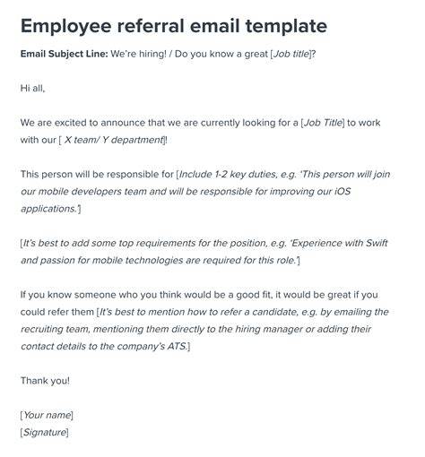Click the 'contact details to the company's ATS' text

coord(104,347)
